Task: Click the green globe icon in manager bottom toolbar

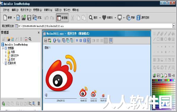Action: pos(3,103)
